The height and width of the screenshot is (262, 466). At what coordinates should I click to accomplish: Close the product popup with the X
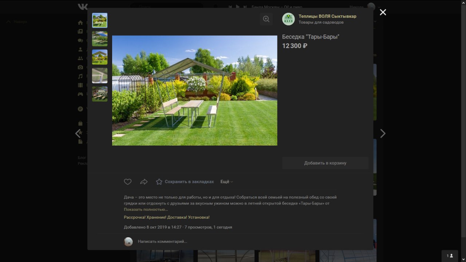[x=383, y=12]
